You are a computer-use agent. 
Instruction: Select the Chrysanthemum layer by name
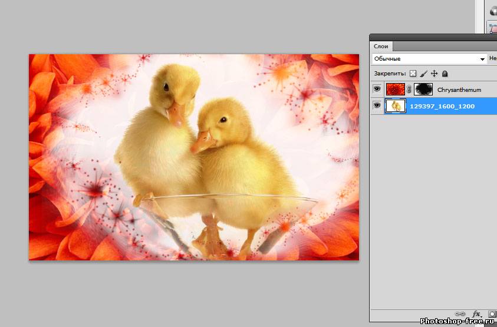point(459,90)
